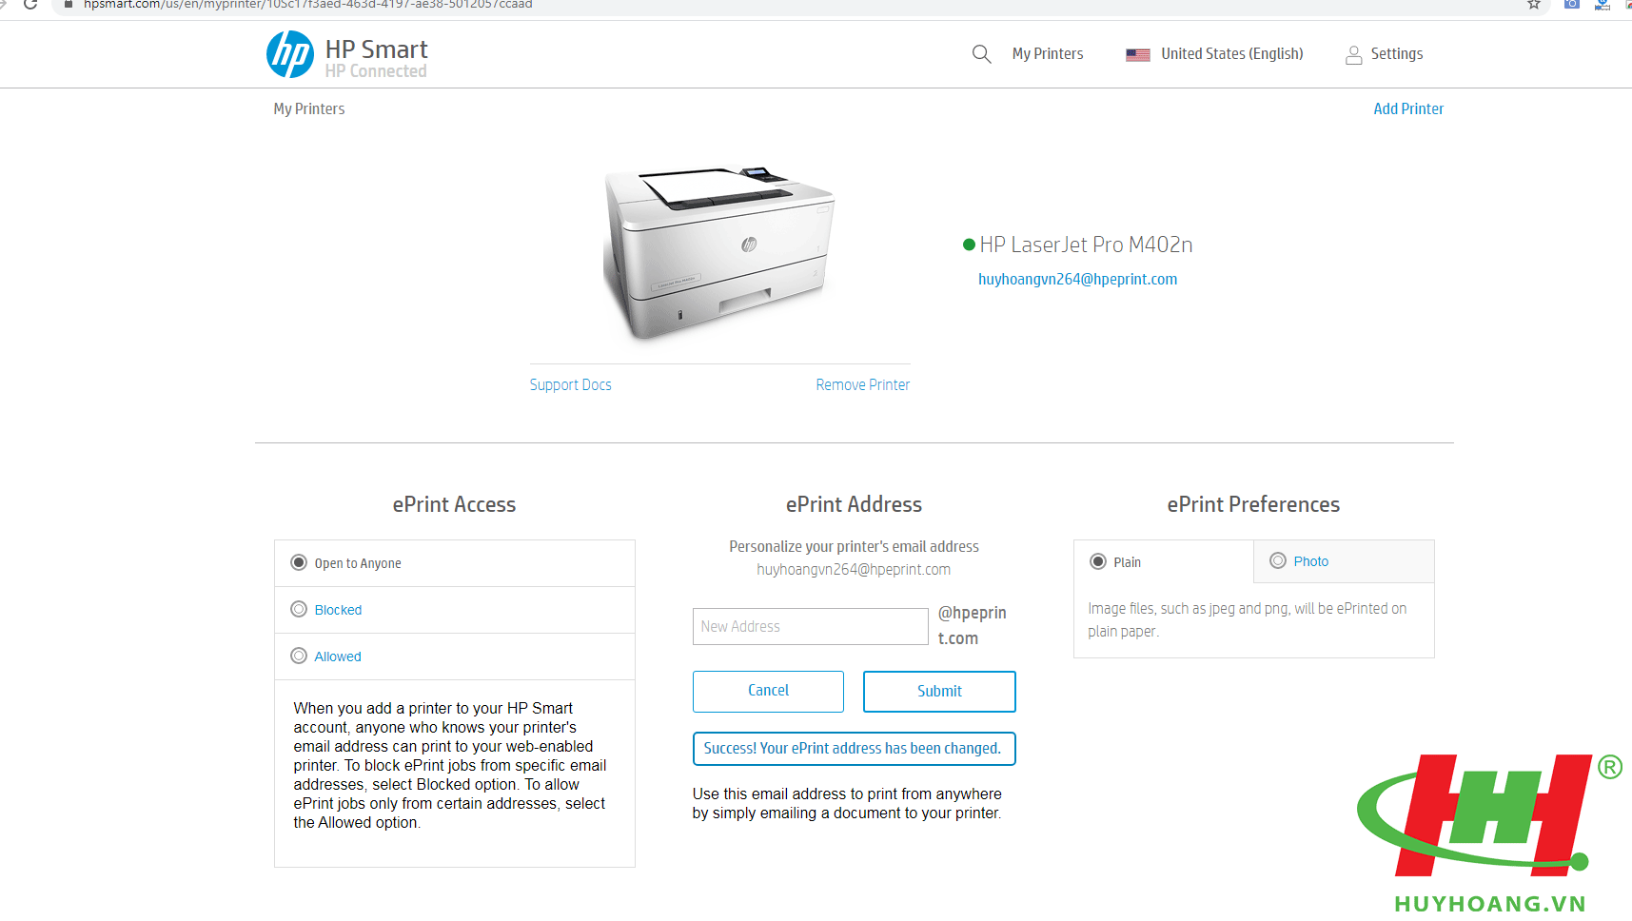Select Photo paper preference radio

pyautogui.click(x=1278, y=560)
